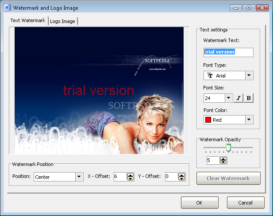Click the Y - Offset value field
The image size is (273, 216).
pos(172,177)
